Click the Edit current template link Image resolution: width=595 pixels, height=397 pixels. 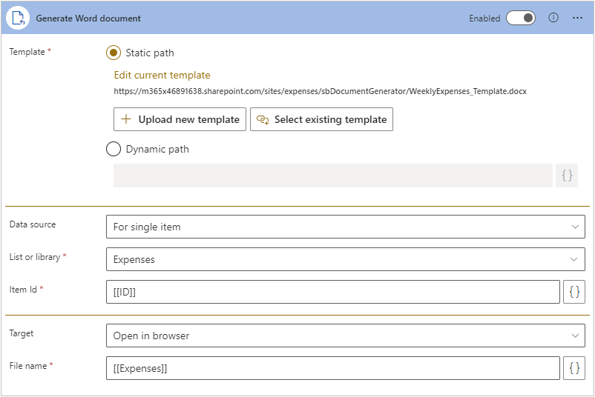pos(162,75)
